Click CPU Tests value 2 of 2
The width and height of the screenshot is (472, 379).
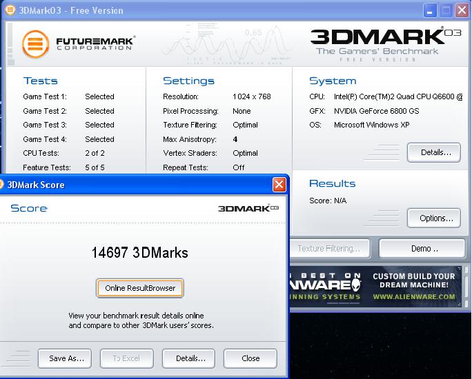(x=95, y=153)
